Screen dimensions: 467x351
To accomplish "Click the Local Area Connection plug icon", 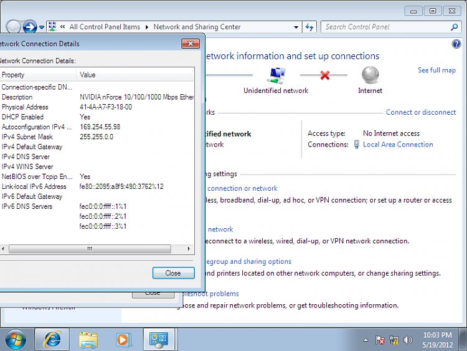I will 356,145.
